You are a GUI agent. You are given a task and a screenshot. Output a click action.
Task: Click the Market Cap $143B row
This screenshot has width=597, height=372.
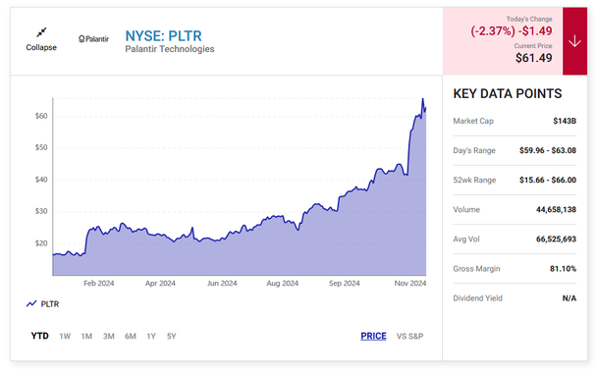coord(515,121)
